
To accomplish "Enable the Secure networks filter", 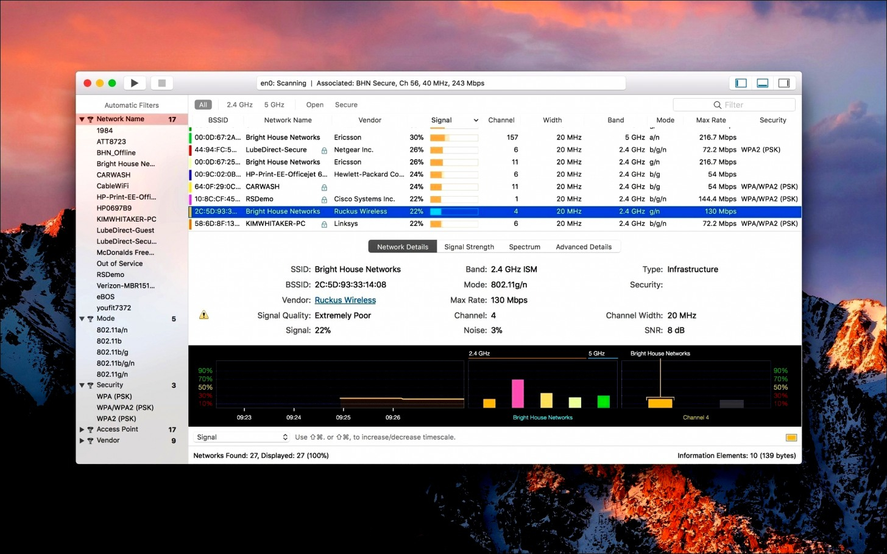I will pos(346,105).
